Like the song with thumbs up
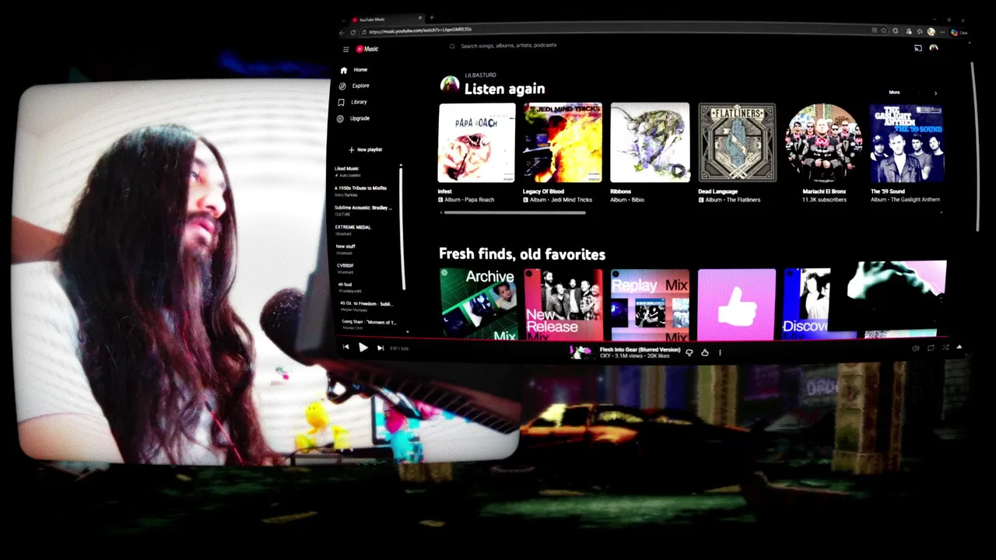 pyautogui.click(x=705, y=352)
